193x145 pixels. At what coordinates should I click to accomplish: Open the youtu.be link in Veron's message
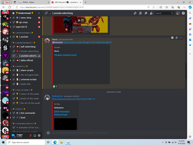click(87, 43)
